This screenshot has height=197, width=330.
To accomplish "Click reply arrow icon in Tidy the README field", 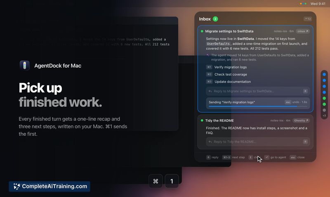I will click(210, 142).
